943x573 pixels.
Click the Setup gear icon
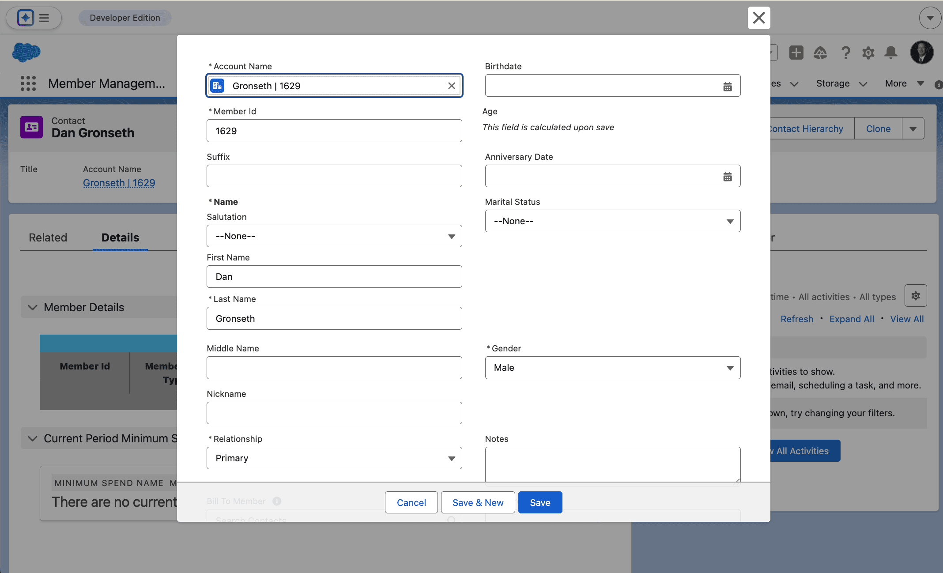868,53
